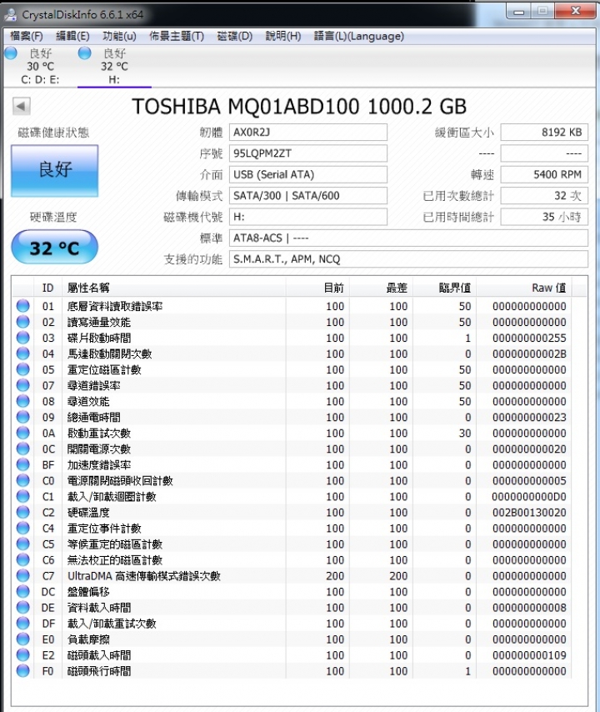Click status icon of attribute C7 row
The width and height of the screenshot is (600, 712).
tap(22, 576)
